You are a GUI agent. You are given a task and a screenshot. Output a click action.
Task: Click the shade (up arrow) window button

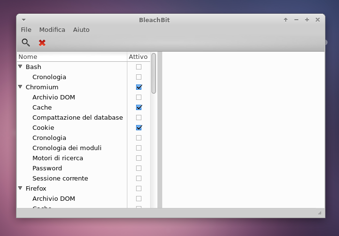tap(286, 20)
